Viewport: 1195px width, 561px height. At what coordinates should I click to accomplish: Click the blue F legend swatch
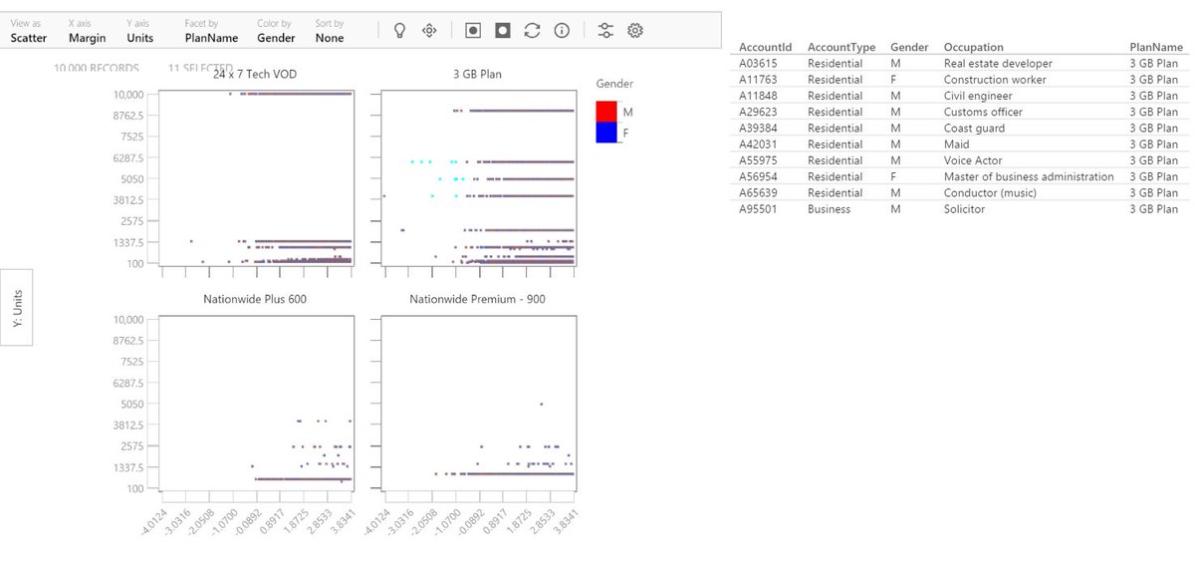pyautogui.click(x=606, y=132)
